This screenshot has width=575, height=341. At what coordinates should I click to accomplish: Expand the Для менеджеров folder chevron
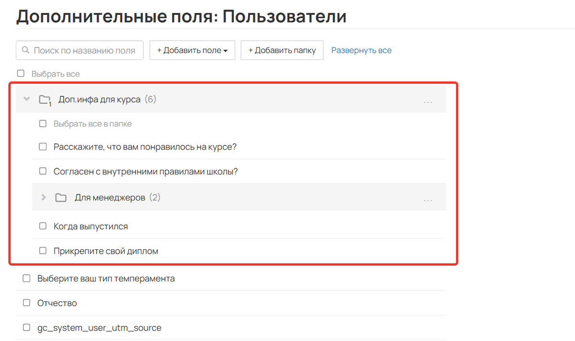tap(44, 198)
